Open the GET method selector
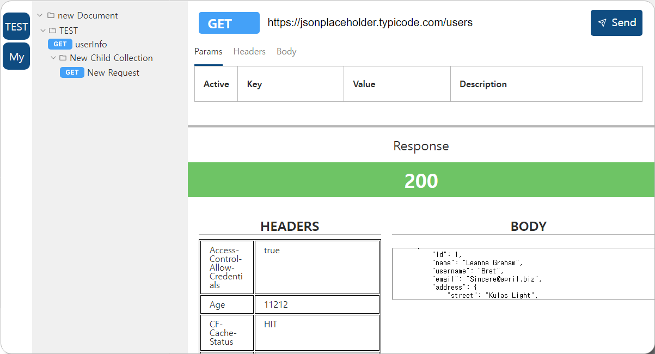Viewport: 655px width, 354px height. 229,23
